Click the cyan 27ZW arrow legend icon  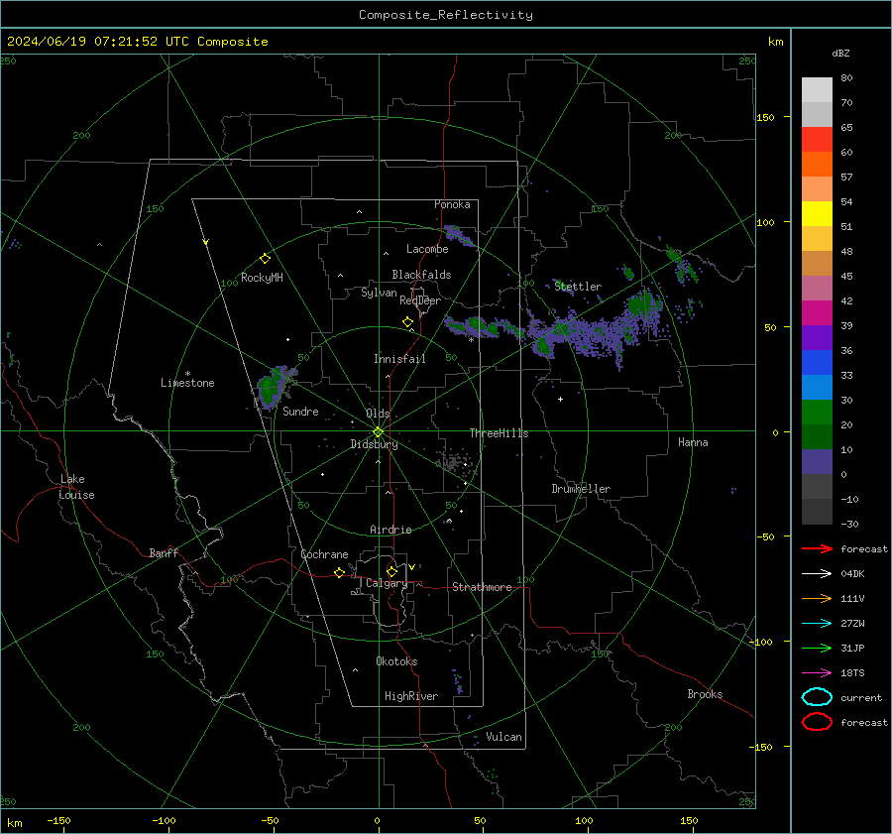pos(817,624)
